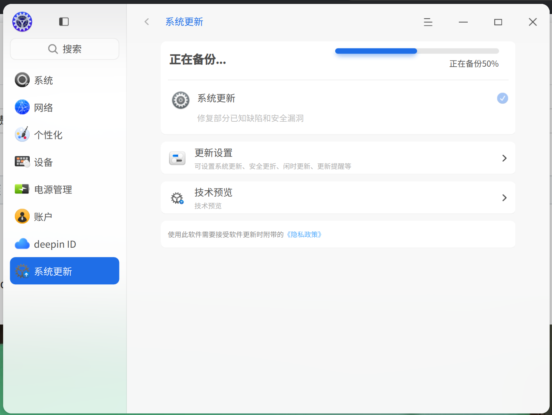Click the 账户 user avatar icon
Screen dimensions: 552x415
point(22,216)
